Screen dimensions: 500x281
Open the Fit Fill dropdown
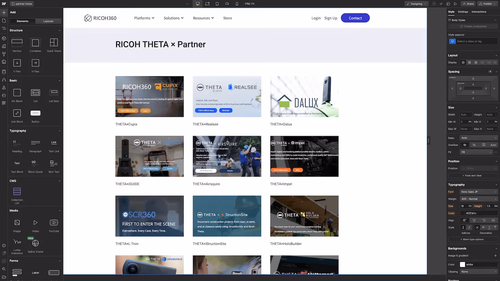[476, 152]
